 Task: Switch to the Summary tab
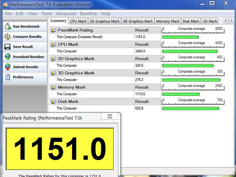tap(58, 21)
